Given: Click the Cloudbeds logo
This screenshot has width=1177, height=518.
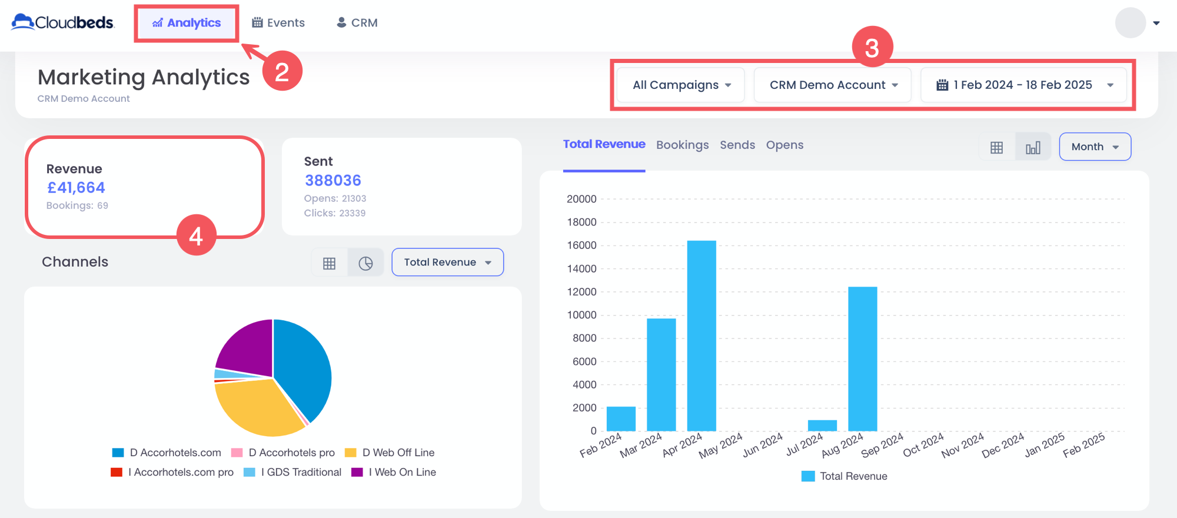Looking at the screenshot, I should coord(62,22).
